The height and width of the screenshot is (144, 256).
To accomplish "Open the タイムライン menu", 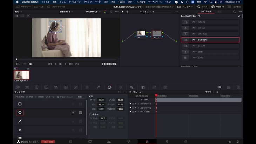I will pos(75,2).
